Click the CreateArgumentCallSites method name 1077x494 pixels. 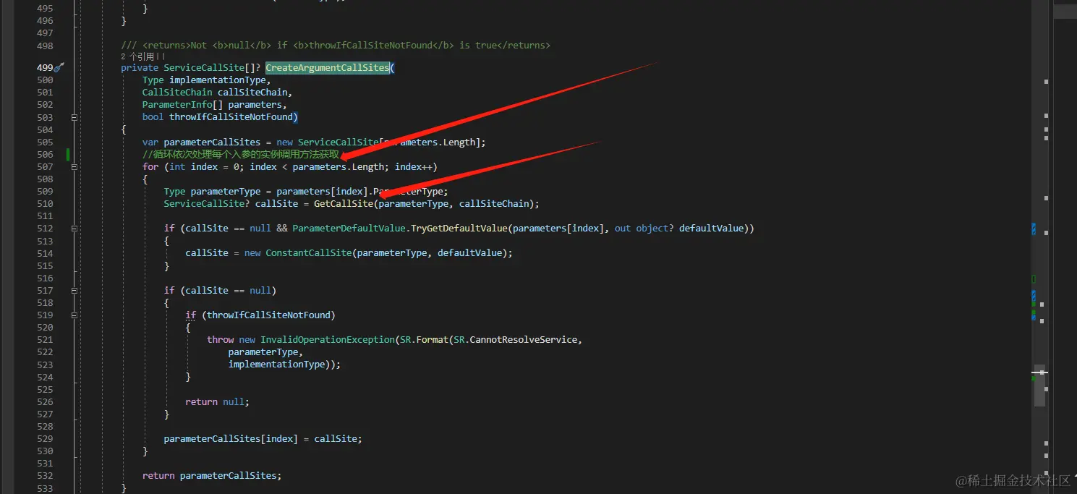click(x=328, y=68)
